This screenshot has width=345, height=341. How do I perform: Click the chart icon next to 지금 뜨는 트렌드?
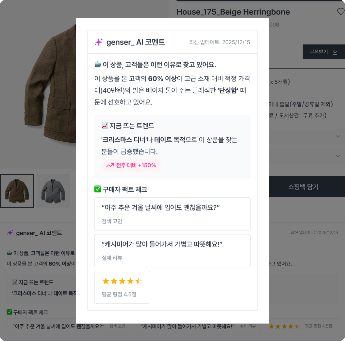click(105, 125)
